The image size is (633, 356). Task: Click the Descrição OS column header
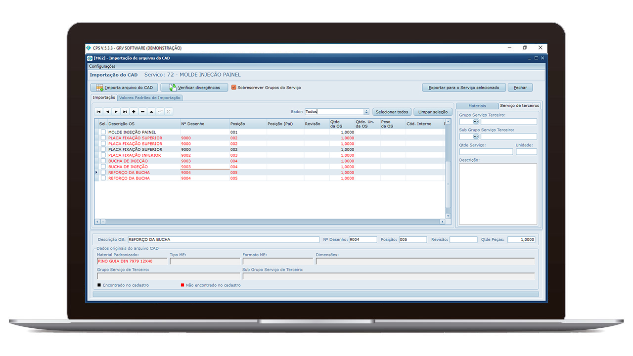coord(144,124)
